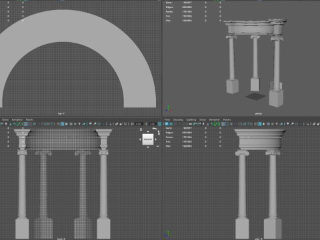Open Show menu in front view panel
The image size is (320, 240).
tap(5, 119)
